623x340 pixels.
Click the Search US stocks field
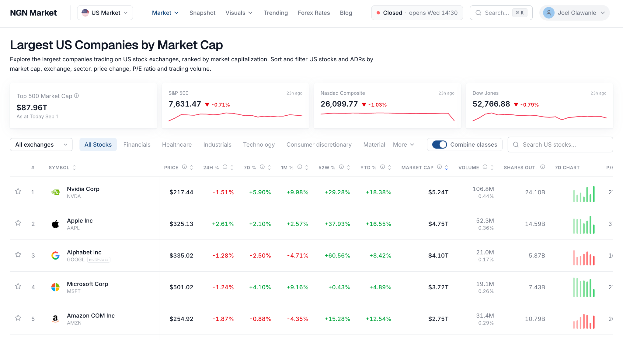click(560, 144)
